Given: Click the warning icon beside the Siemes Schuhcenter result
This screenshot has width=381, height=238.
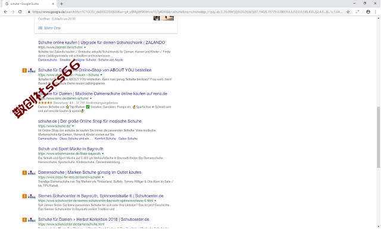Looking at the screenshot, I should pos(24,196).
